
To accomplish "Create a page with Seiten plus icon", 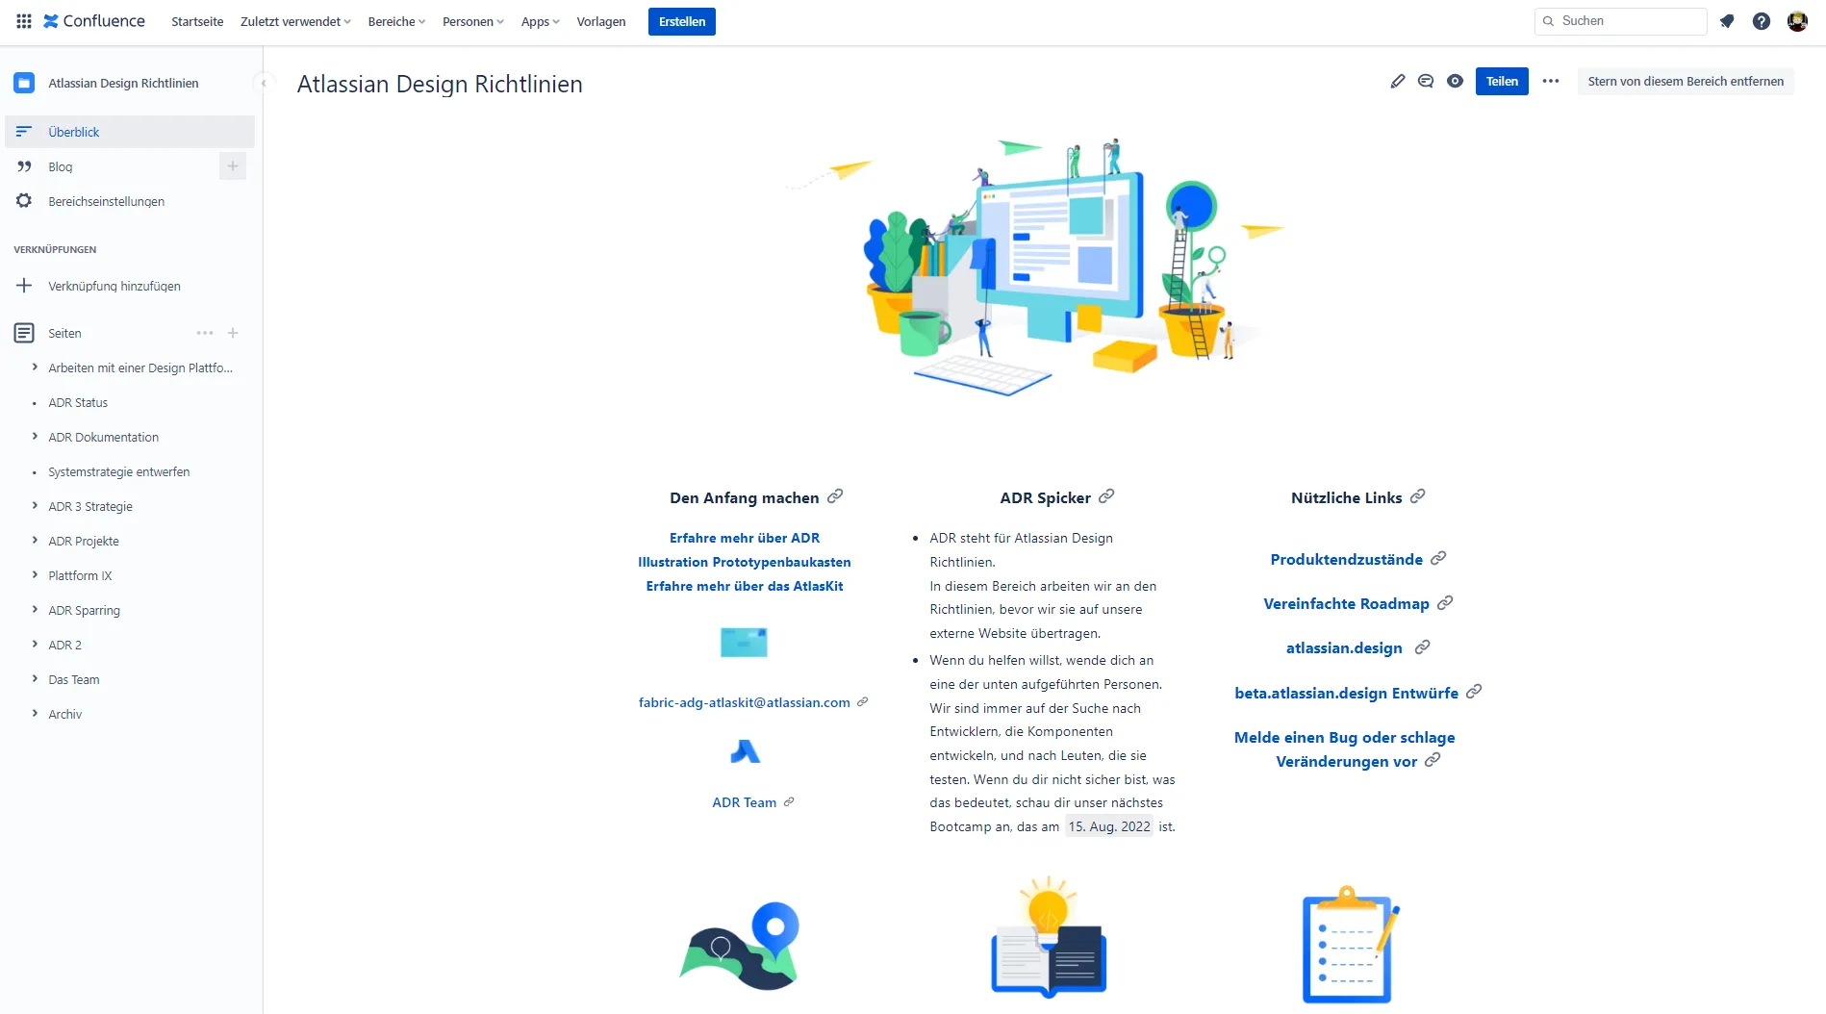I will pos(233,333).
